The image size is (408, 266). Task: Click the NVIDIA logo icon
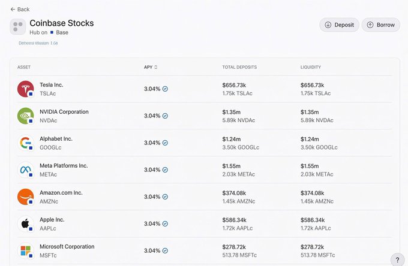pos(25,116)
